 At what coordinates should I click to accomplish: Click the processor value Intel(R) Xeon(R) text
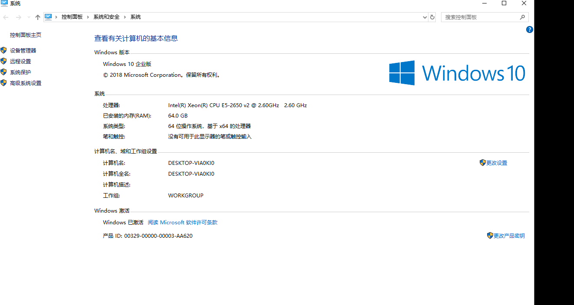(x=237, y=105)
